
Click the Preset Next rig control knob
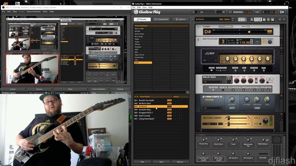coord(218,140)
